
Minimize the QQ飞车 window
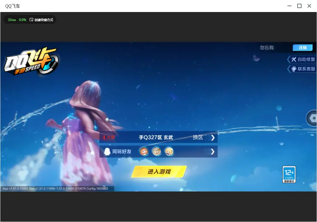tap(290, 6)
